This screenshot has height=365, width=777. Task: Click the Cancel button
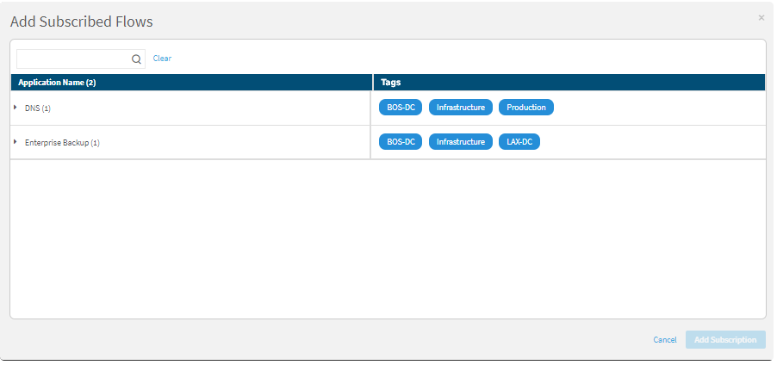664,340
